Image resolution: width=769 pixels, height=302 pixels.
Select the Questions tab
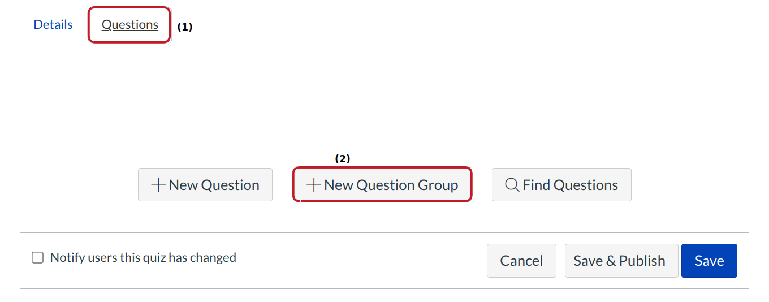pos(130,25)
